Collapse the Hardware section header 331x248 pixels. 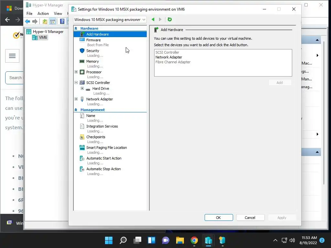76,28
